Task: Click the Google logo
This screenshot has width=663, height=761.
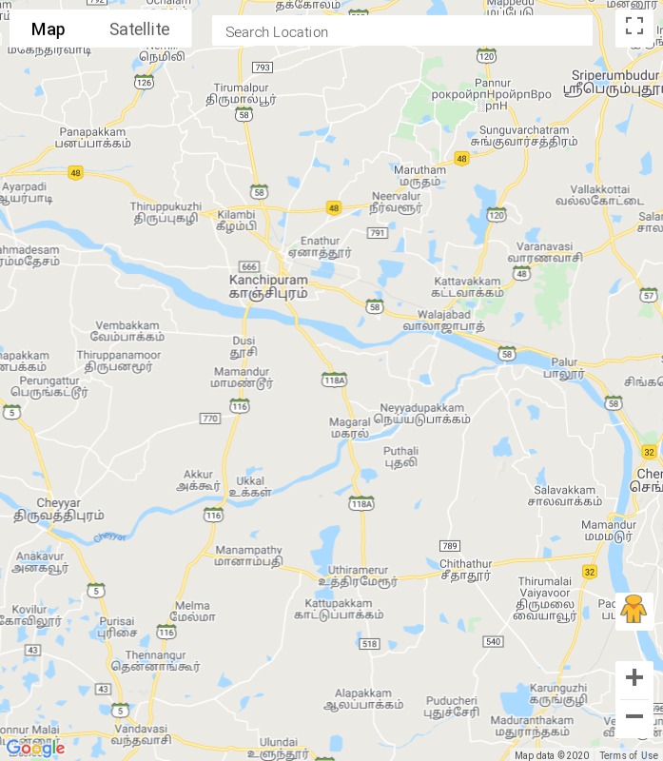Action: point(35,748)
